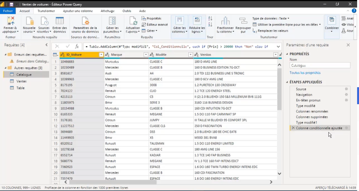Image resolution: width=359 pixels, height=191 pixels.
Task: Collapse Autres requêtes [3] folder
Action: click(x=6, y=68)
